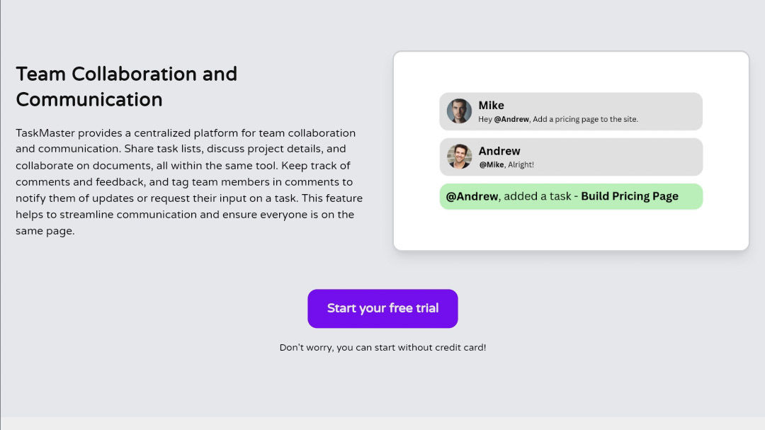The width and height of the screenshot is (765, 430).
Task: Click Andrew's profile avatar photo
Action: click(459, 157)
